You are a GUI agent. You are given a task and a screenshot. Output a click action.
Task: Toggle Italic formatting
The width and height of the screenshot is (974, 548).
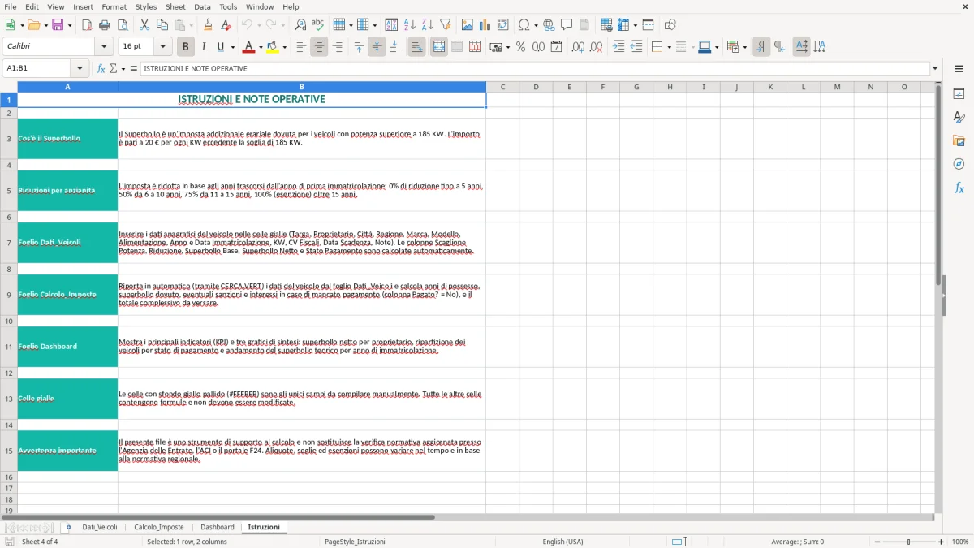point(203,47)
